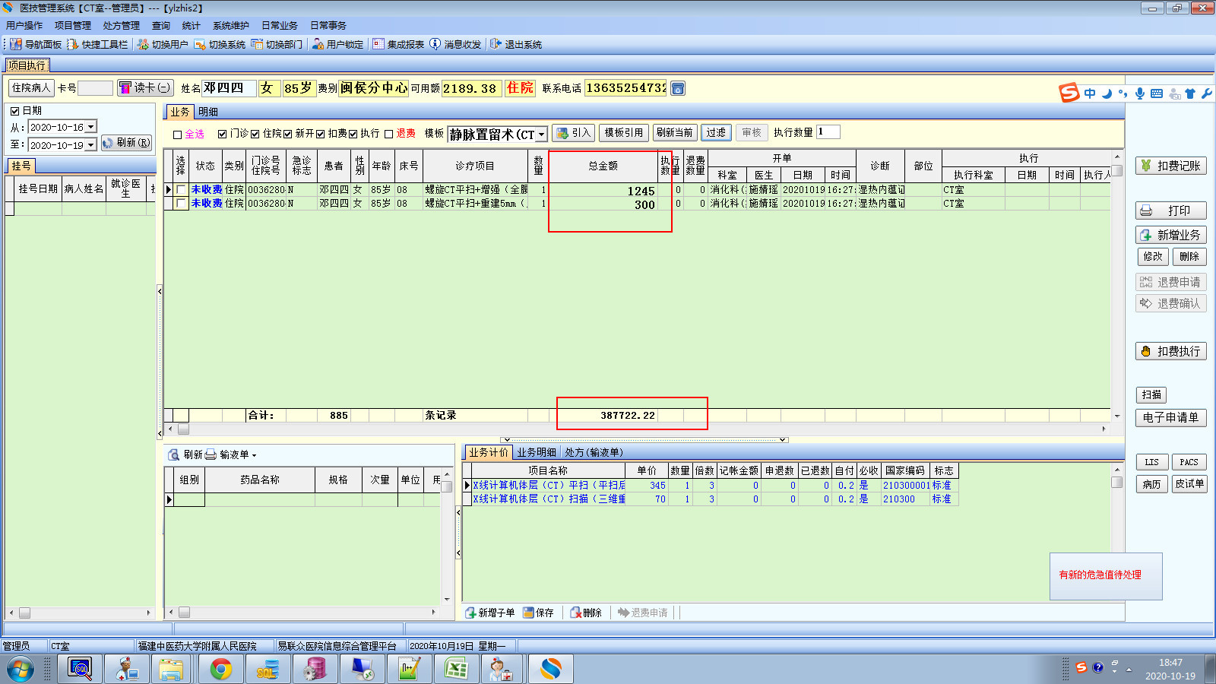Uncheck the 扣费 checkbox
This screenshot has height=684, width=1216.
[321, 134]
